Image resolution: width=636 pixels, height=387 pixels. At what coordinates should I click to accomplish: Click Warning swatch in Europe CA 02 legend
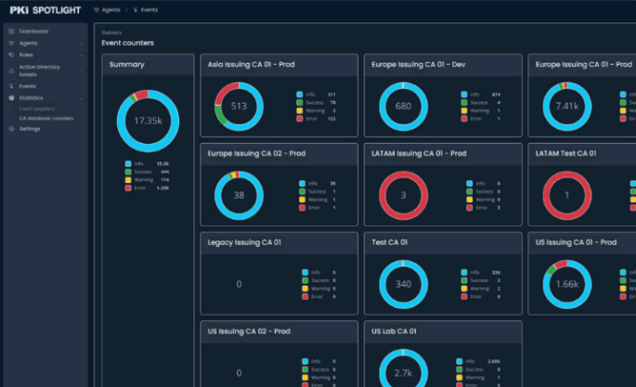click(x=302, y=200)
